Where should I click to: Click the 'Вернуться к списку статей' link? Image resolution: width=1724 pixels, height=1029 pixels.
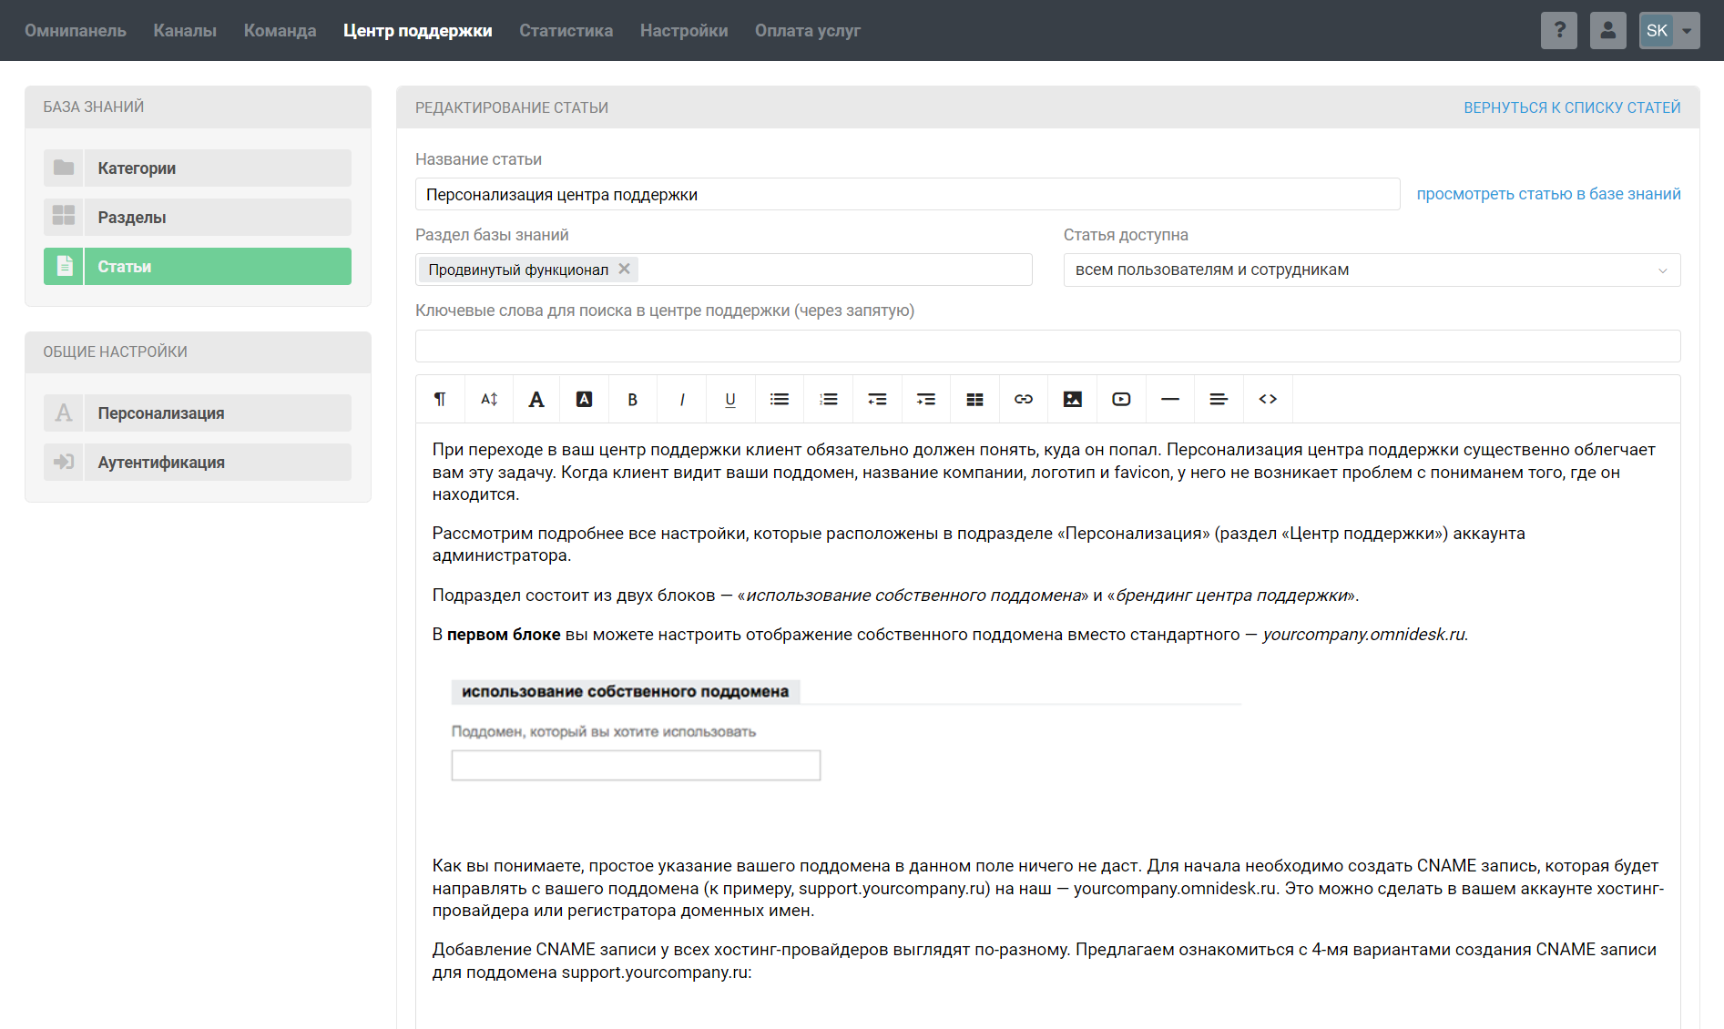click(x=1571, y=108)
